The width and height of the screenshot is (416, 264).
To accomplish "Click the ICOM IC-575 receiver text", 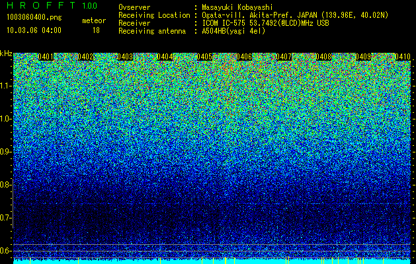I will [x=265, y=23].
